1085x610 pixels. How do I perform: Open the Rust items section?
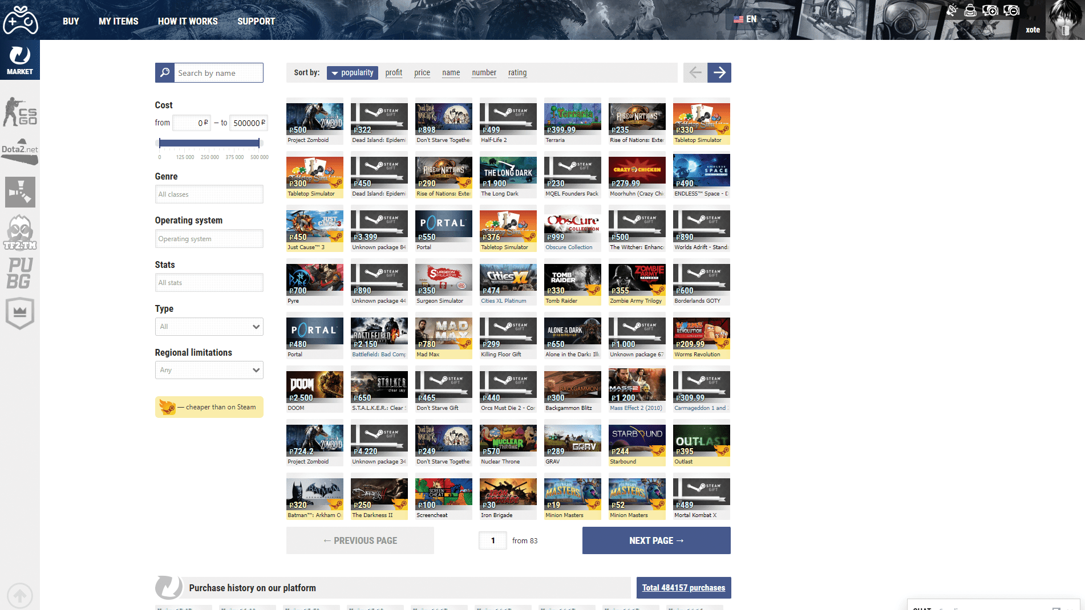tap(20, 192)
